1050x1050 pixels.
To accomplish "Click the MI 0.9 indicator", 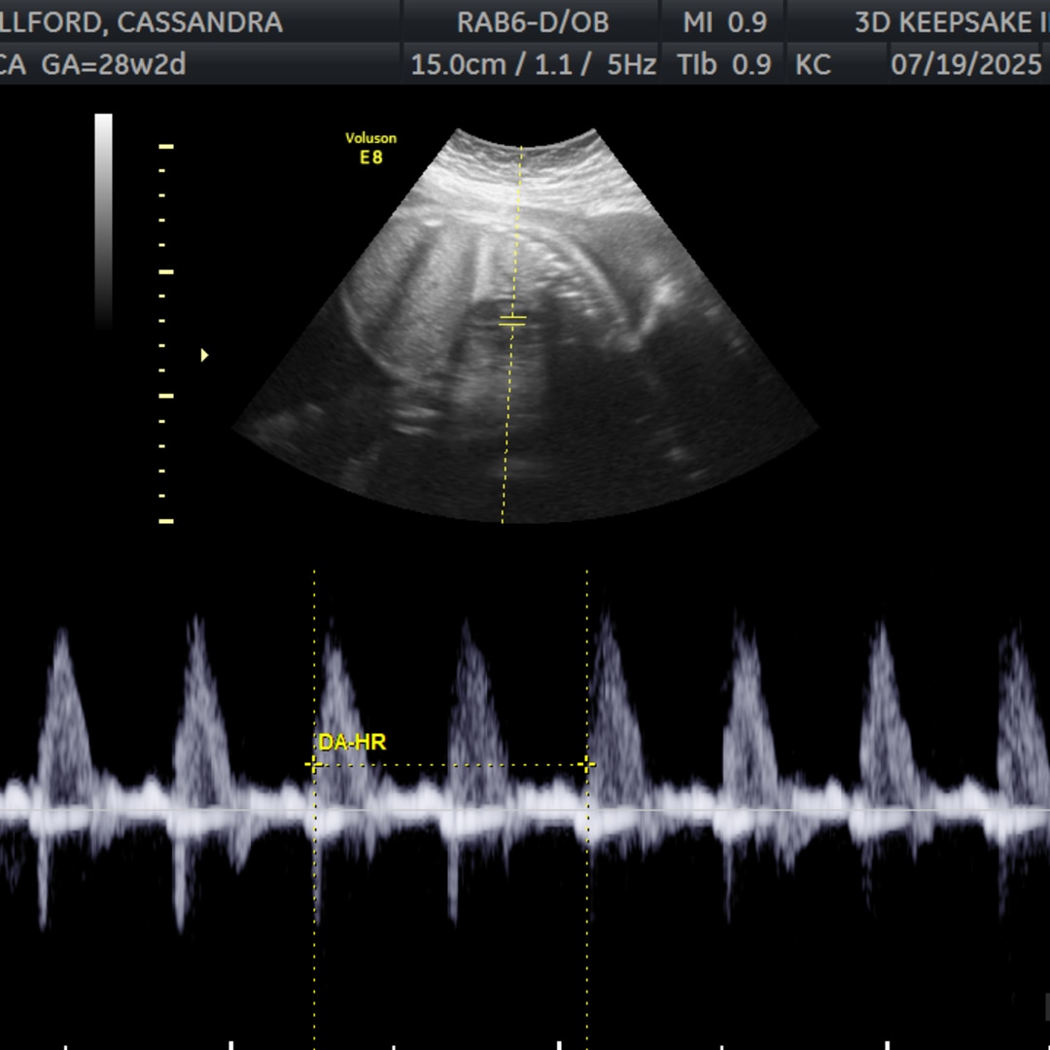I will [x=724, y=22].
